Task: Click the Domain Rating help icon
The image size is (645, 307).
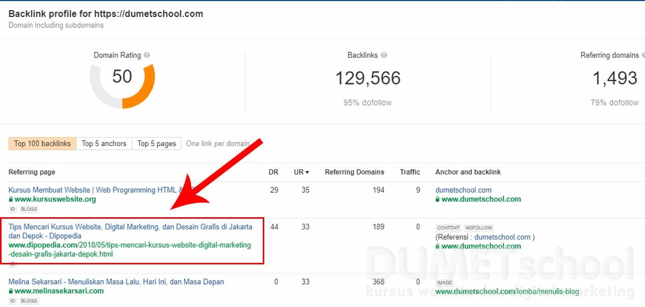Action: [x=147, y=55]
